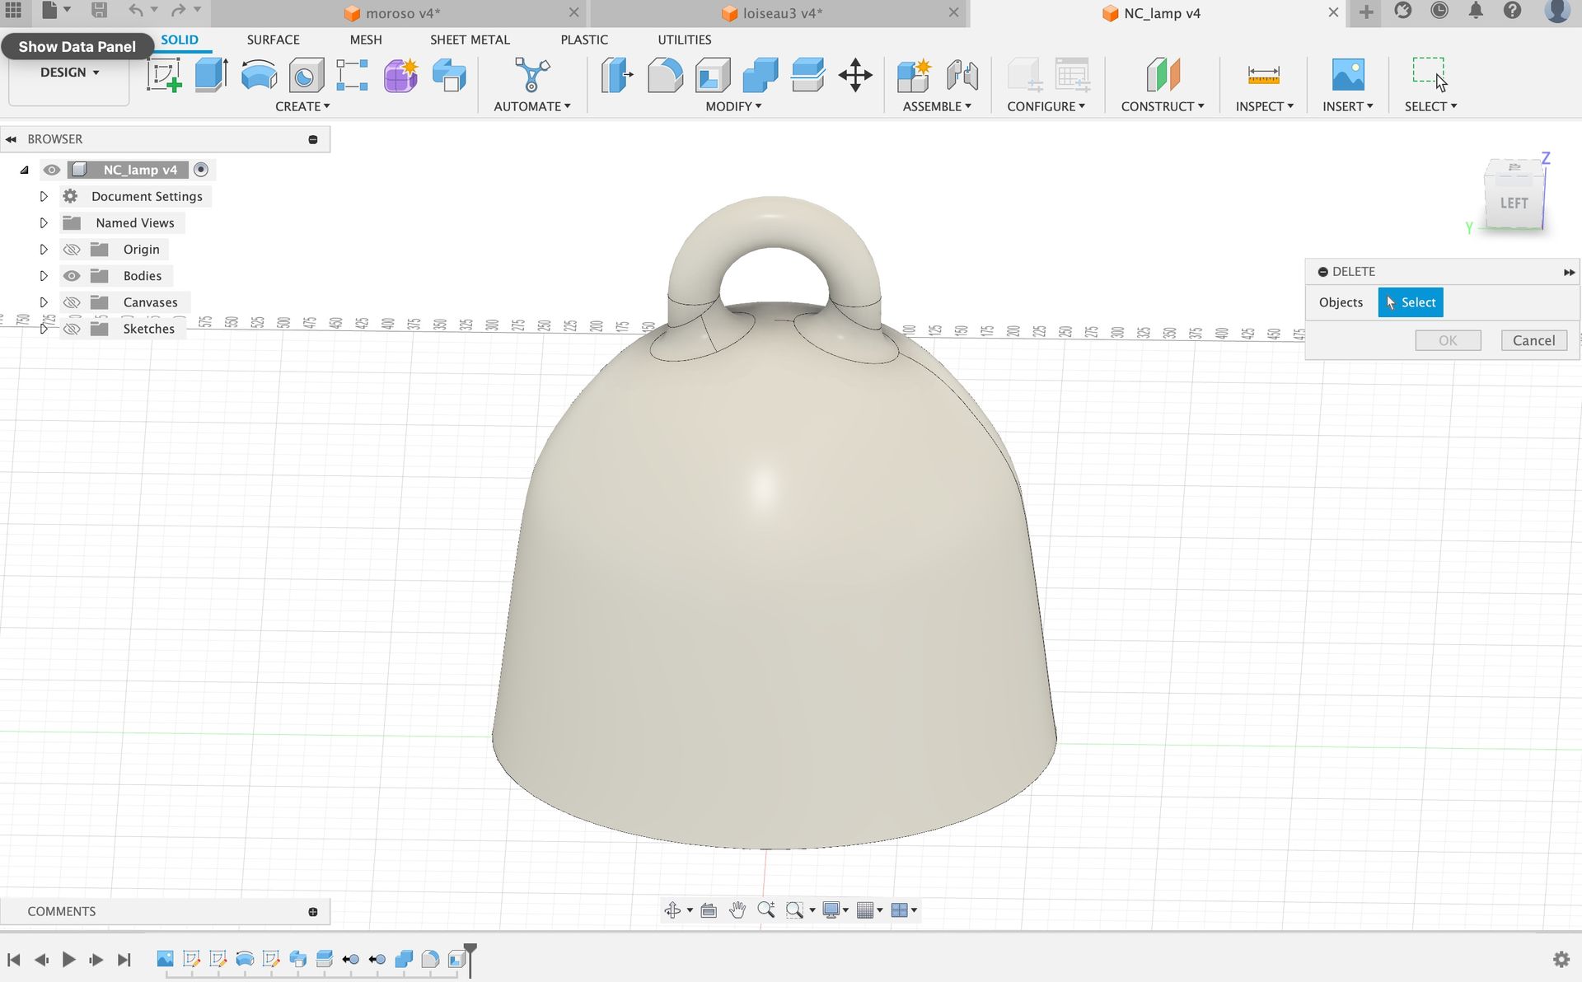Expand the Named Views node
Image resolution: width=1582 pixels, height=982 pixels.
coord(44,223)
